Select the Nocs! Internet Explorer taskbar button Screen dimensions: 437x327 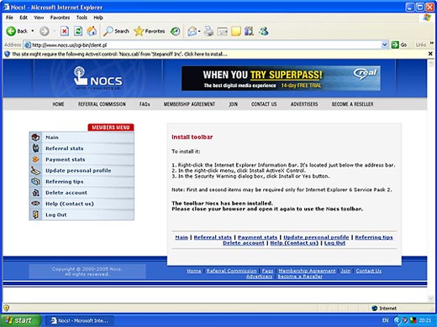(x=80, y=320)
